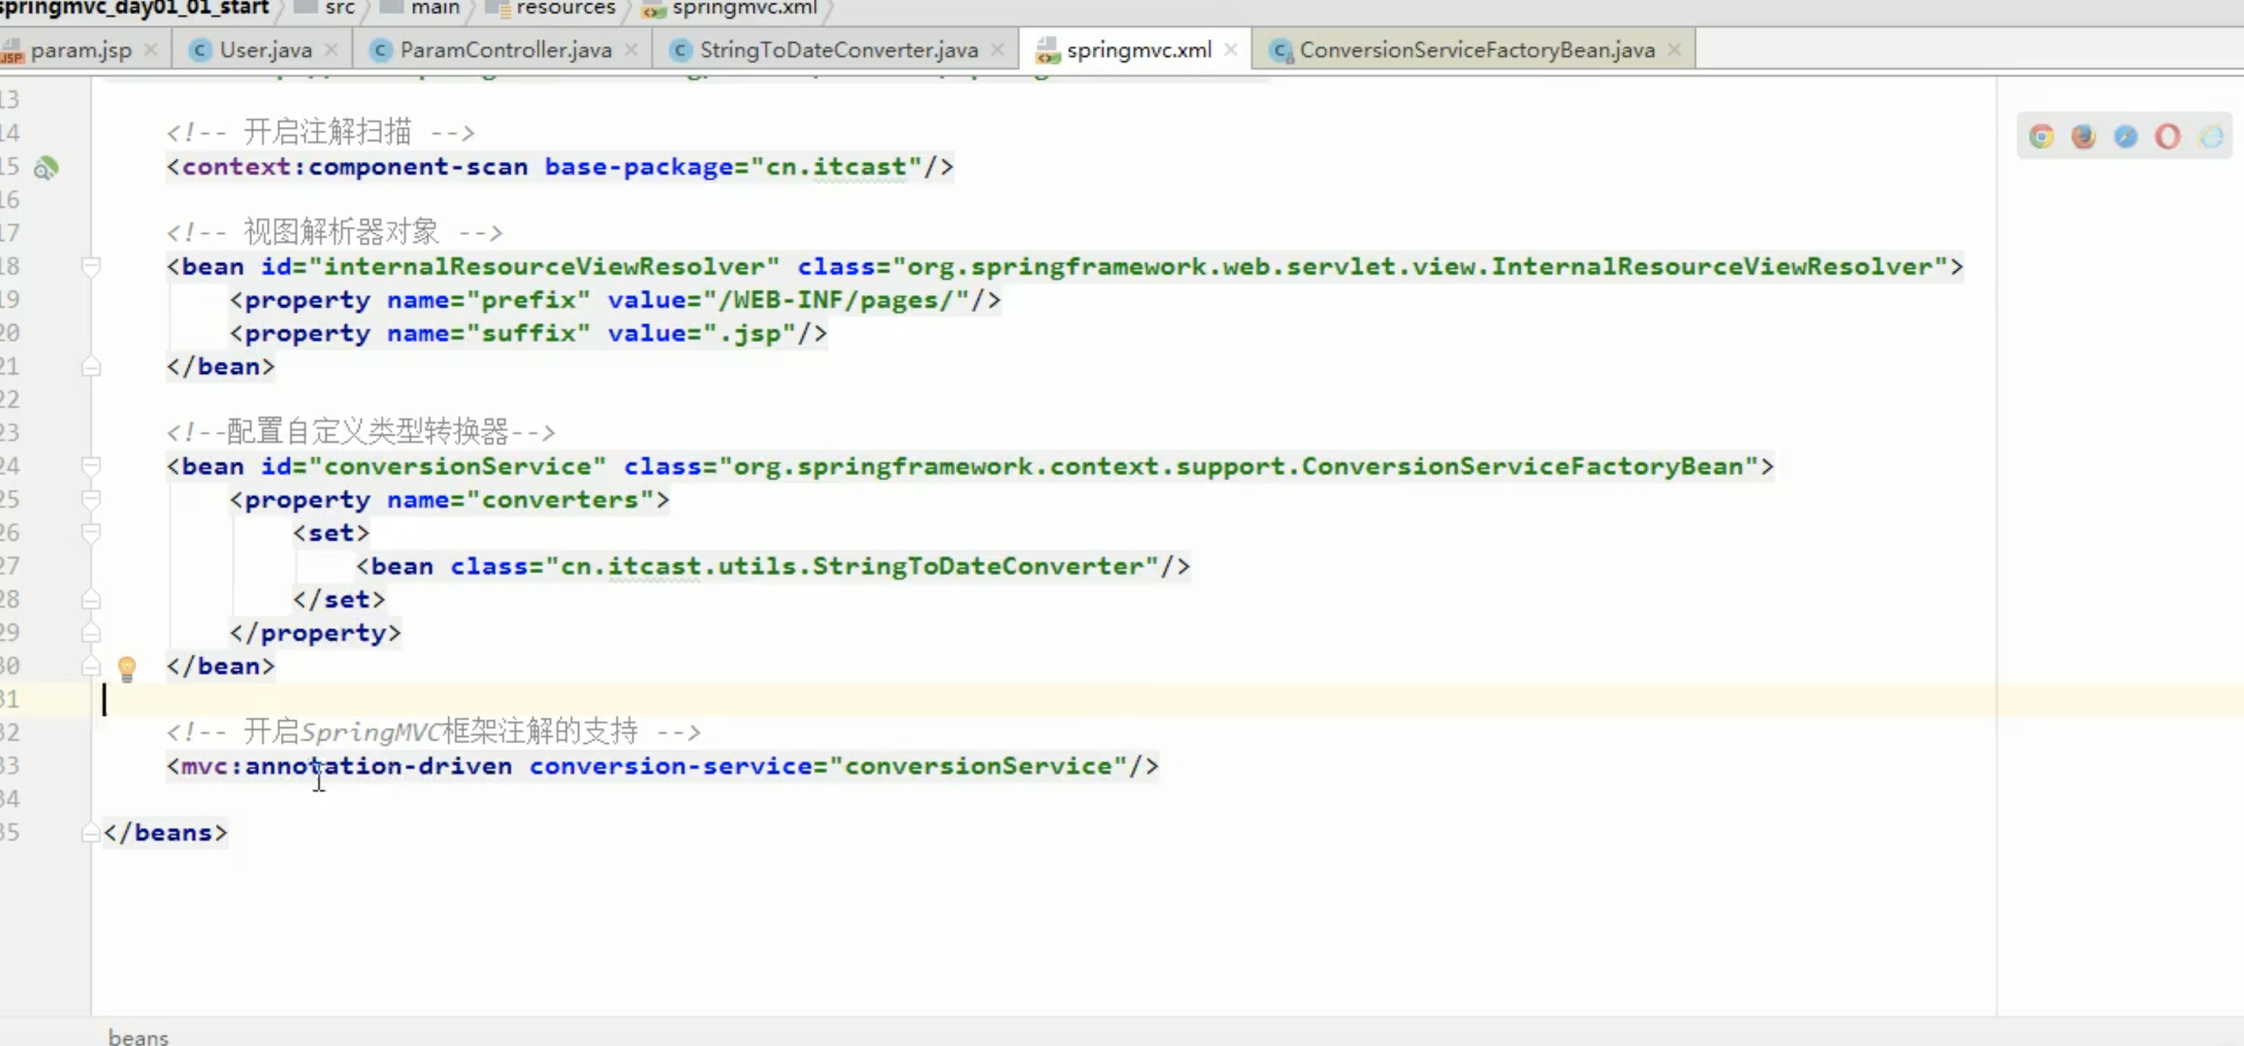
Task: Open in Internet Explorer browser icon
Action: point(2211,137)
